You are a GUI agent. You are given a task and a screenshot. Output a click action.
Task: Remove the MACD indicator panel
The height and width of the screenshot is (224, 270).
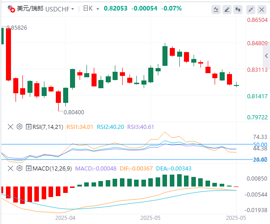point(11,168)
